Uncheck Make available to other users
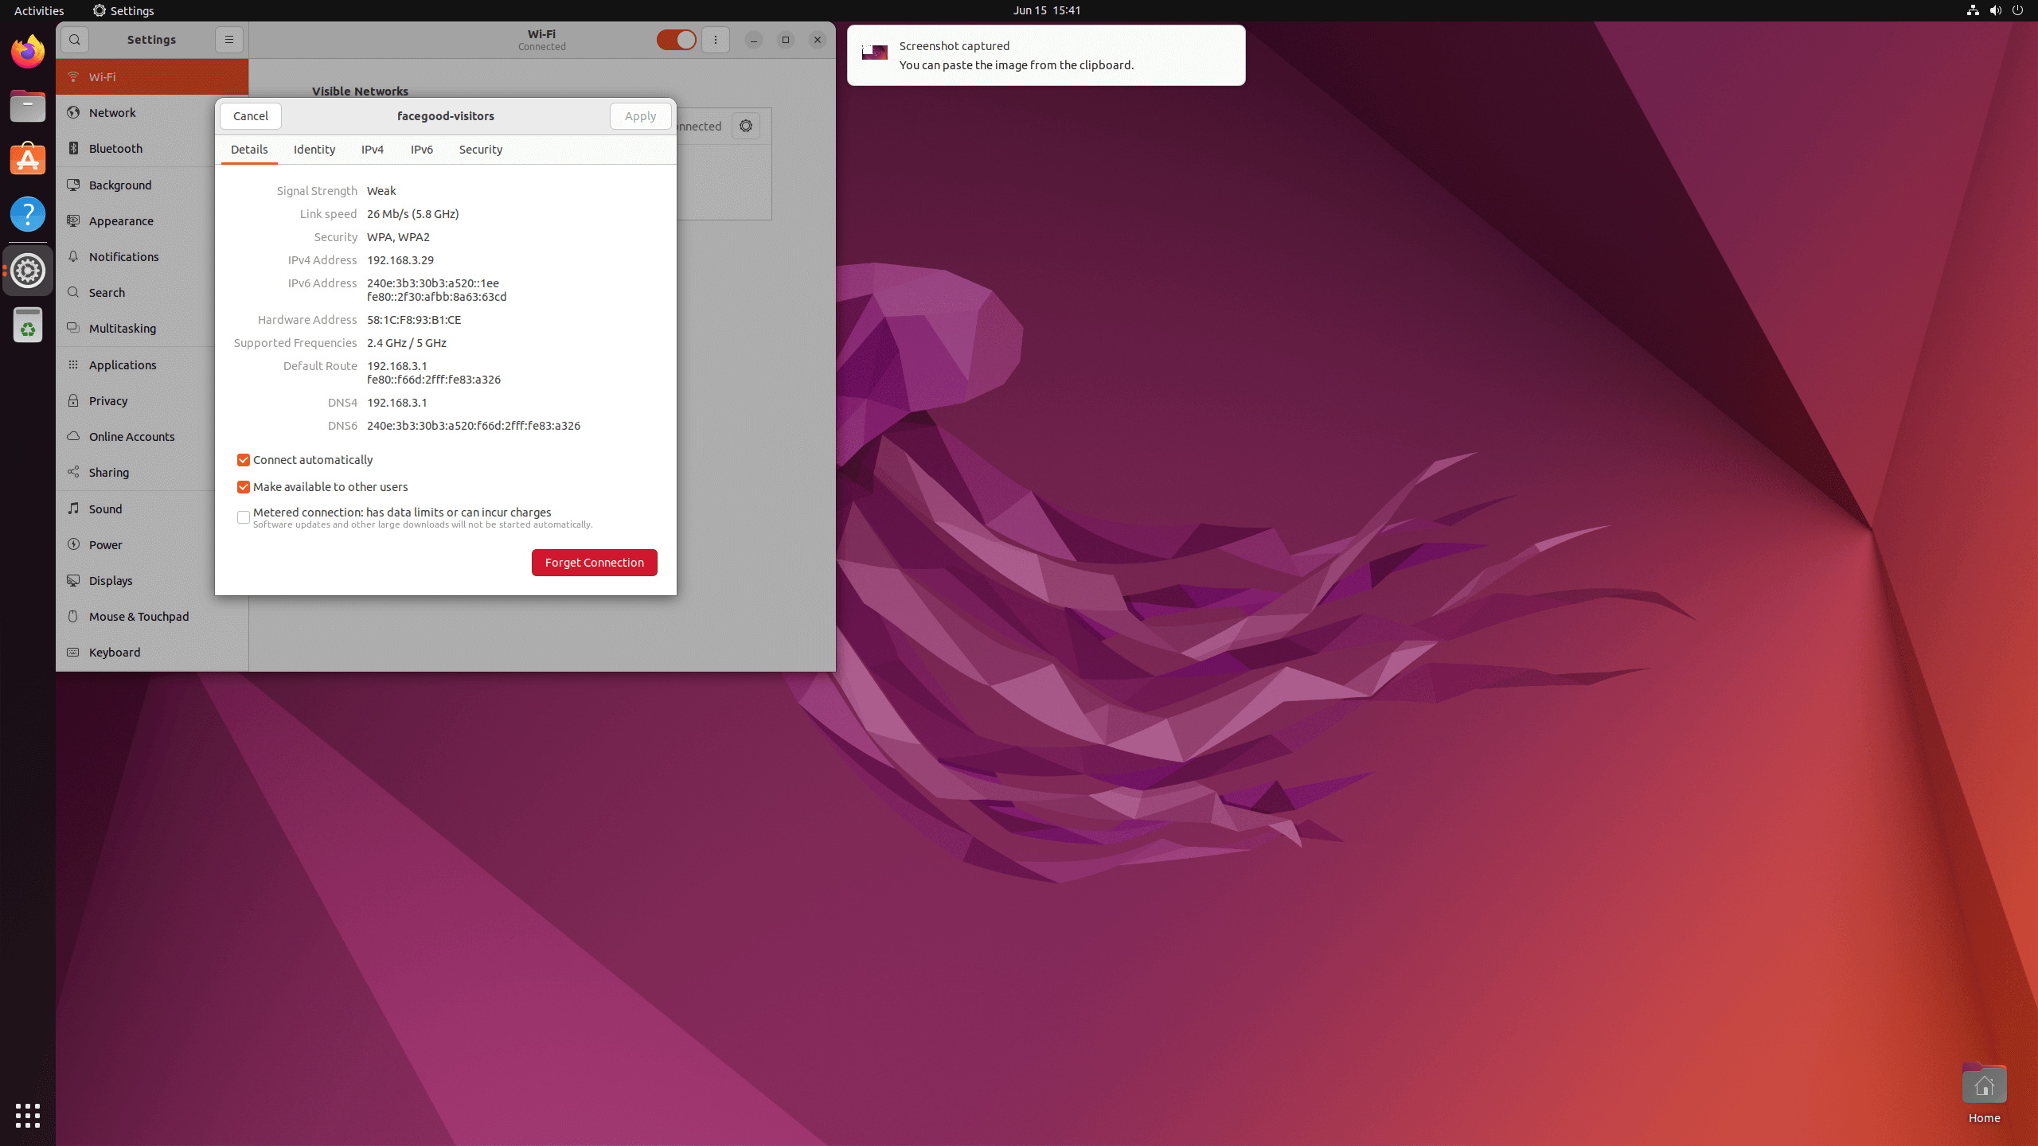This screenshot has width=2038, height=1146. (244, 487)
